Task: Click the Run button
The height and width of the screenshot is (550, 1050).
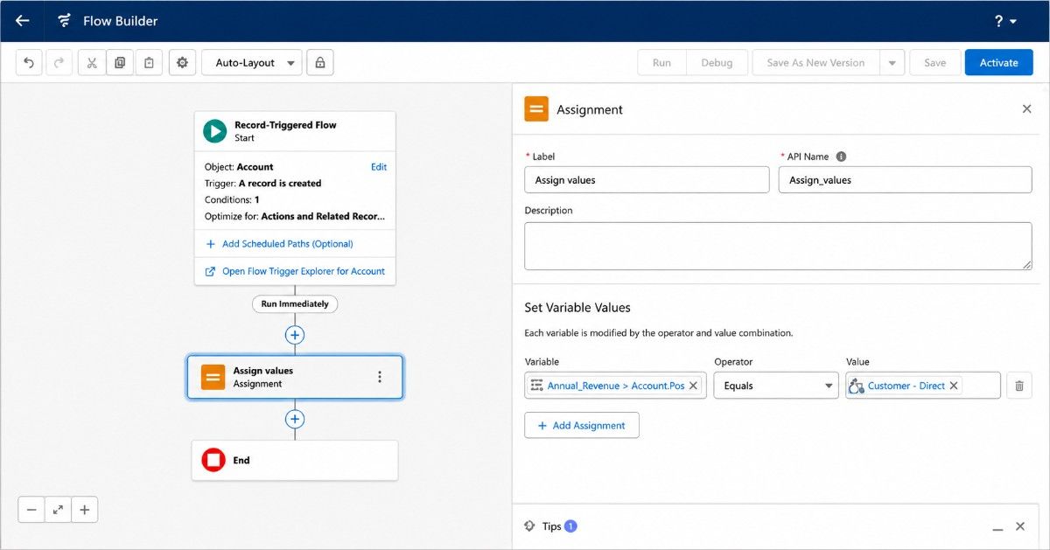Action: (x=661, y=63)
